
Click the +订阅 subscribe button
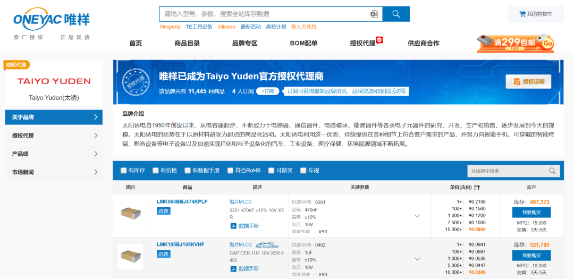[267, 91]
